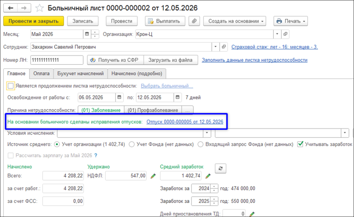This screenshot has height=217, width=354.
Task: Select Учет организации radio option
Action: (x=57, y=144)
